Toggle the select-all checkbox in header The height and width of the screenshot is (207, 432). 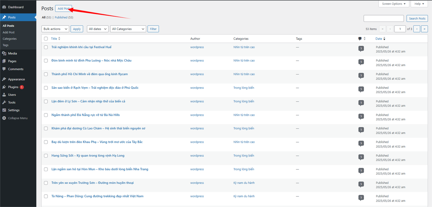click(x=46, y=39)
